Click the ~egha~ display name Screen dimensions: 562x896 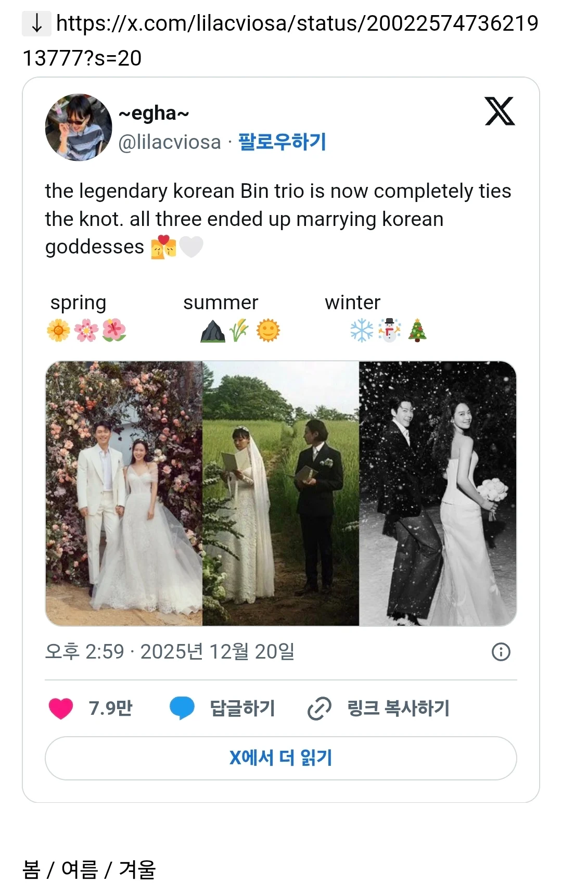(x=154, y=113)
